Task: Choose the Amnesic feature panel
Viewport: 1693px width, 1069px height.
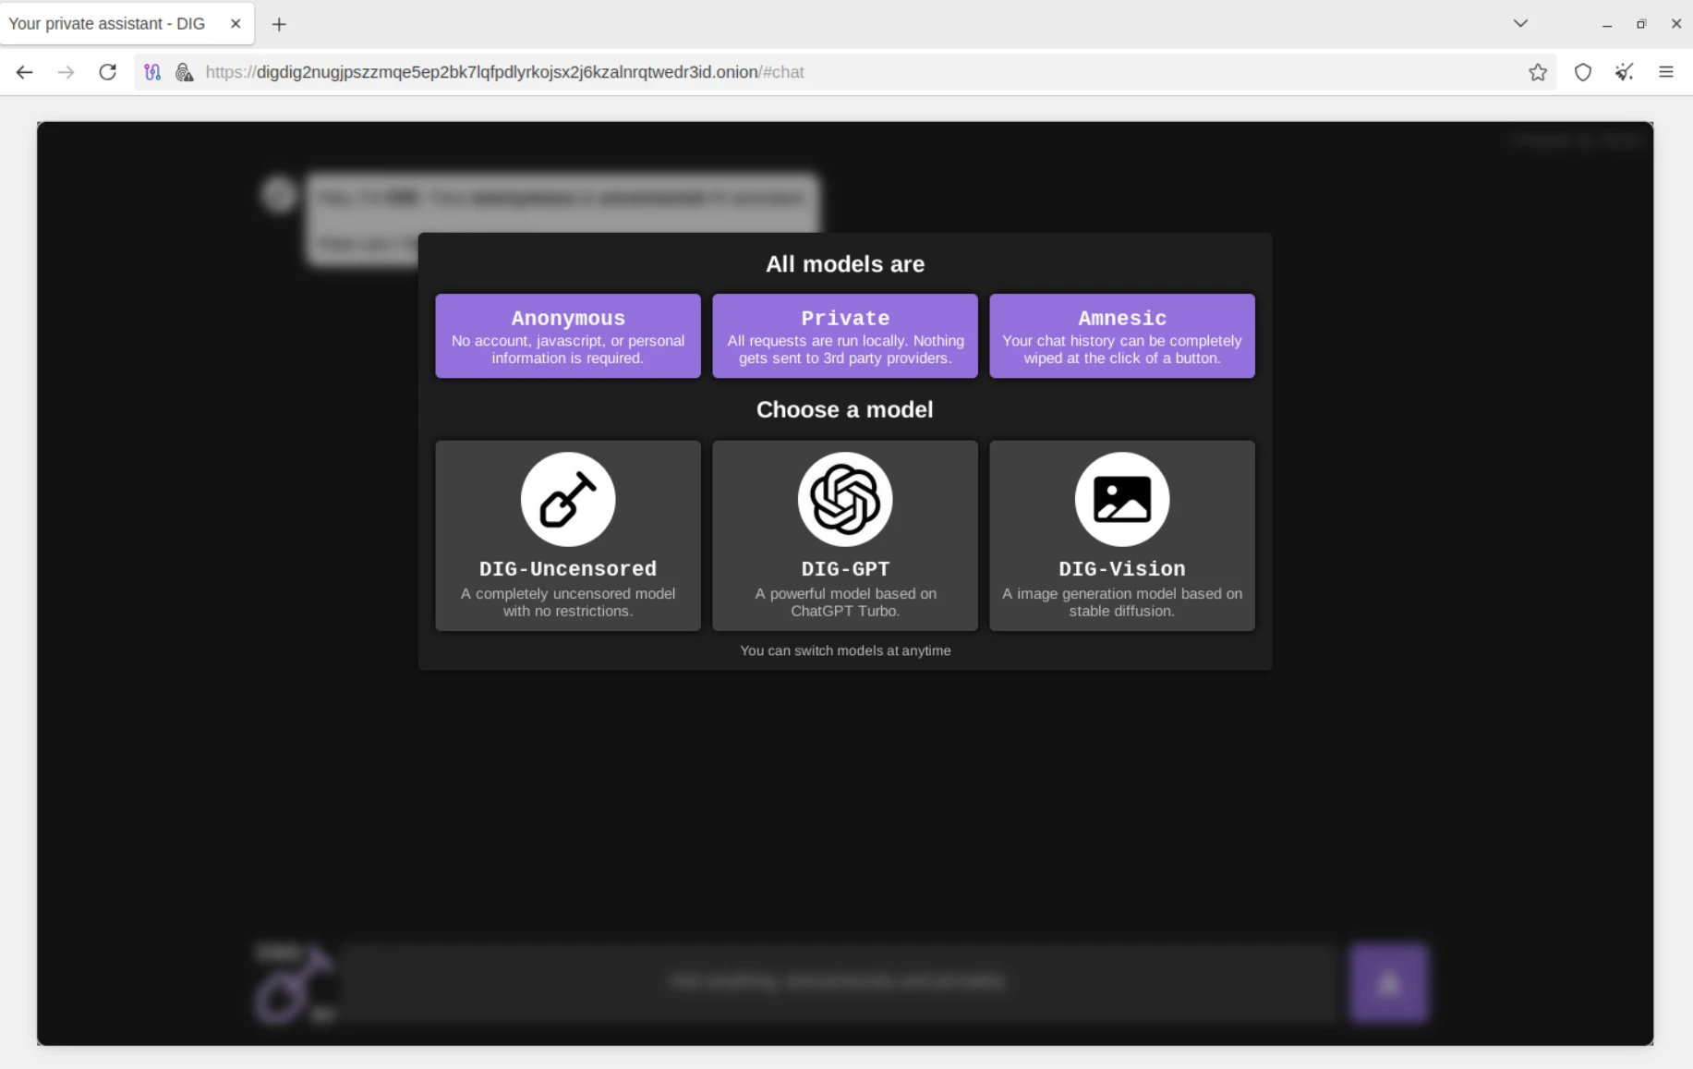Action: coord(1120,335)
